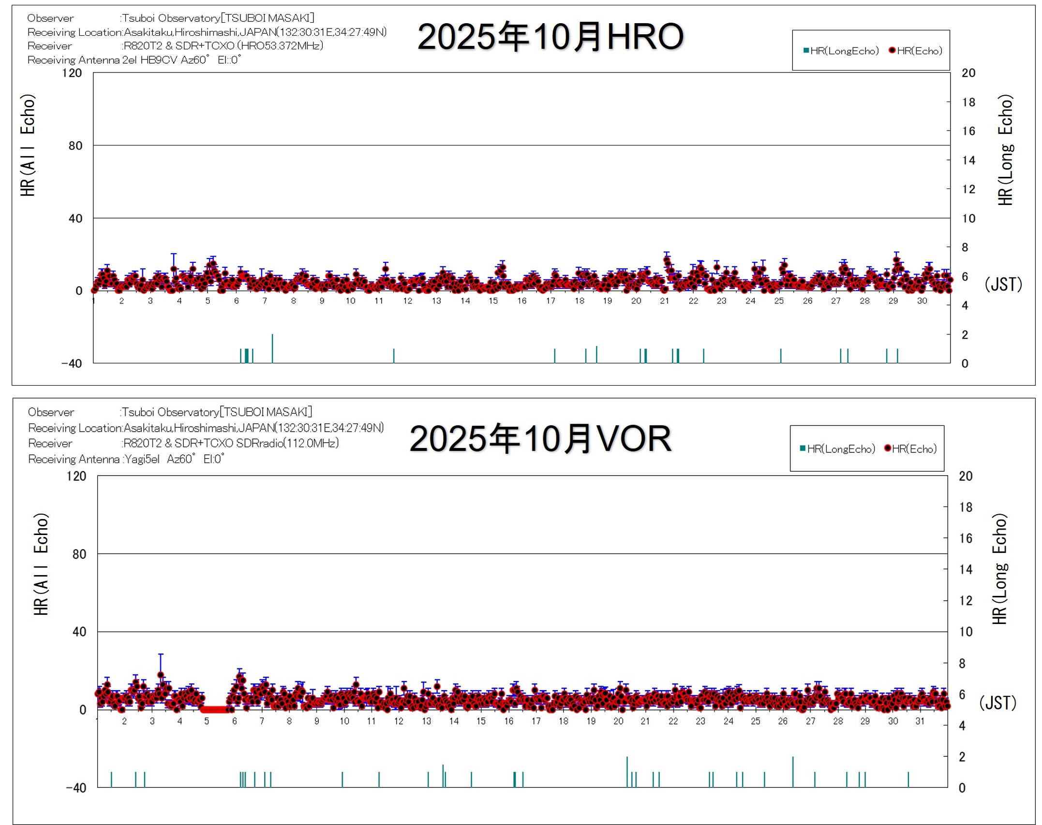Click the tall long-echo bar on VOR day 20
Screen dimensions: 1042x825
point(627,772)
